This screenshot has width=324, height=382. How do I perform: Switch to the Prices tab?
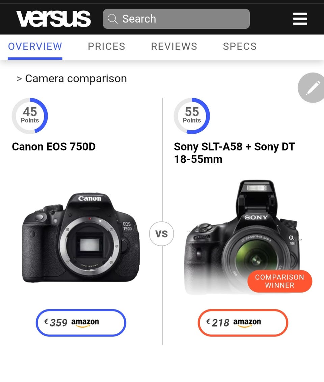coord(106,47)
